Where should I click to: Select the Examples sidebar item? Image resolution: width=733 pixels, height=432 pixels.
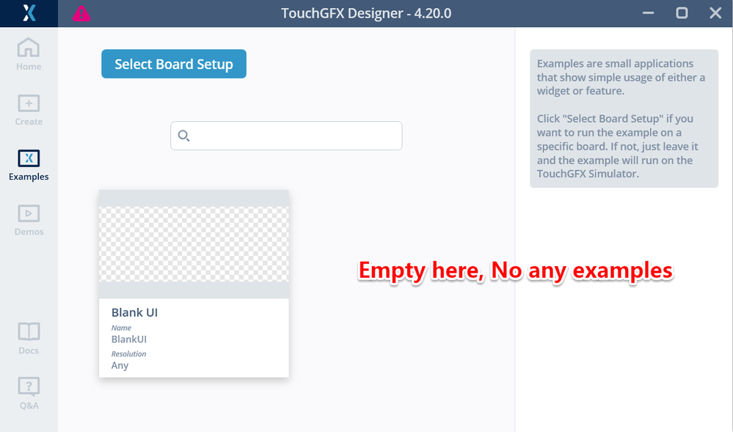pos(29,165)
